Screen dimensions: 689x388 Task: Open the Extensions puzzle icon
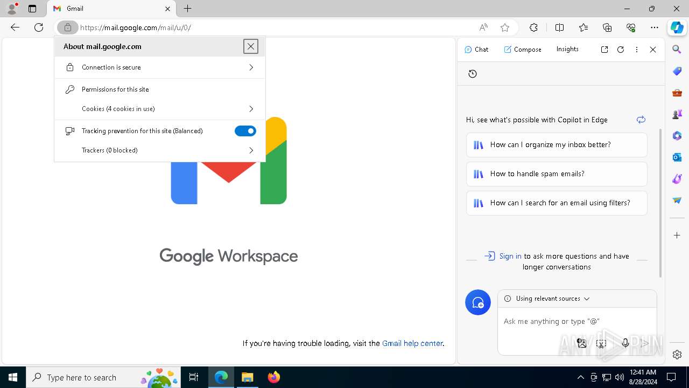point(533,27)
